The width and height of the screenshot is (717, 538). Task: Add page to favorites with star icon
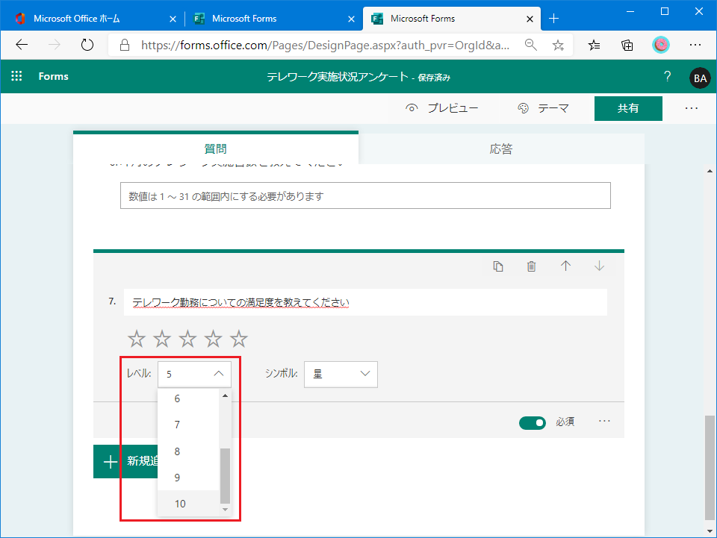click(558, 45)
